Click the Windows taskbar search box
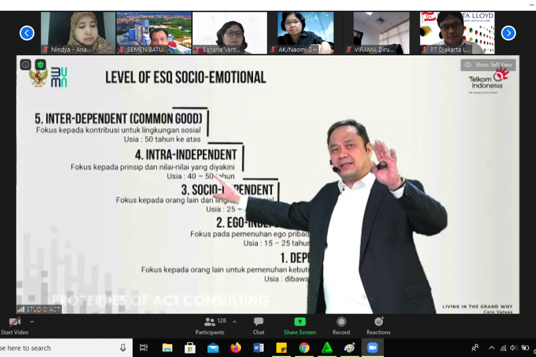This screenshot has height=357, width=536. coord(60,348)
